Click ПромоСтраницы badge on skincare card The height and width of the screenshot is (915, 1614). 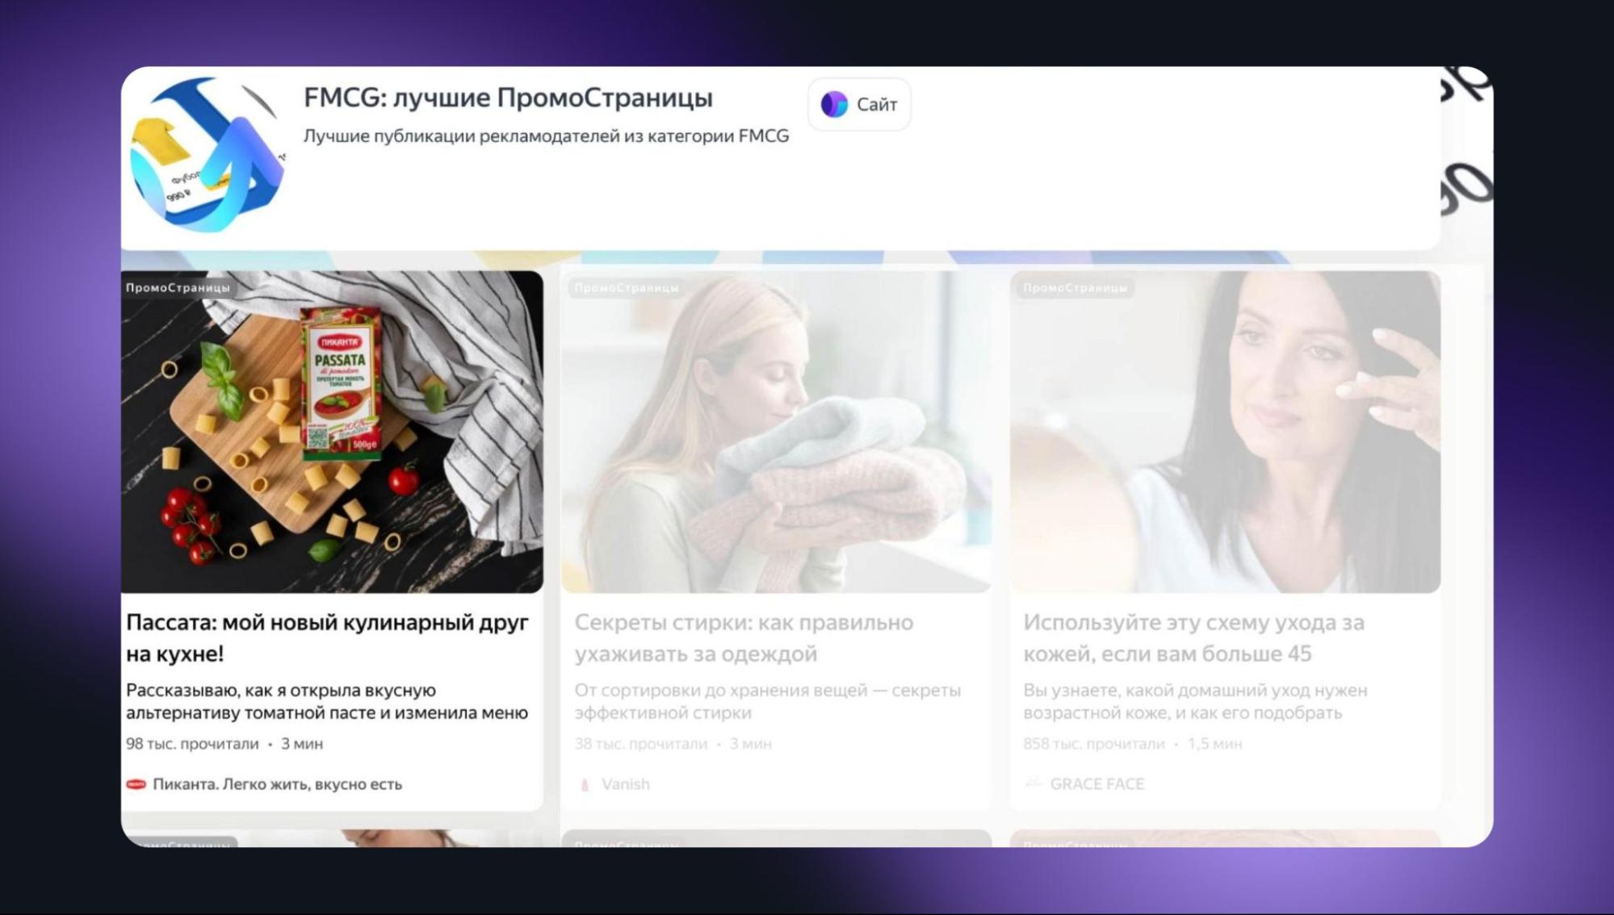click(1075, 287)
